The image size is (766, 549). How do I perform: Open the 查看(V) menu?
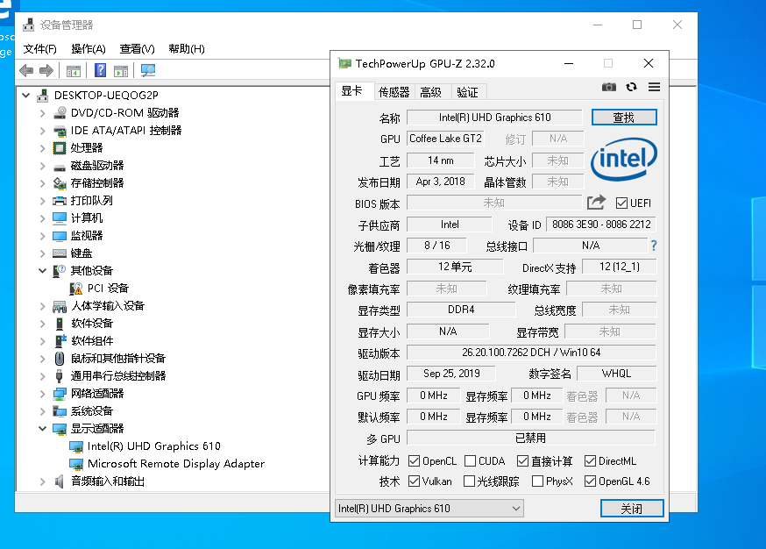[x=137, y=49]
